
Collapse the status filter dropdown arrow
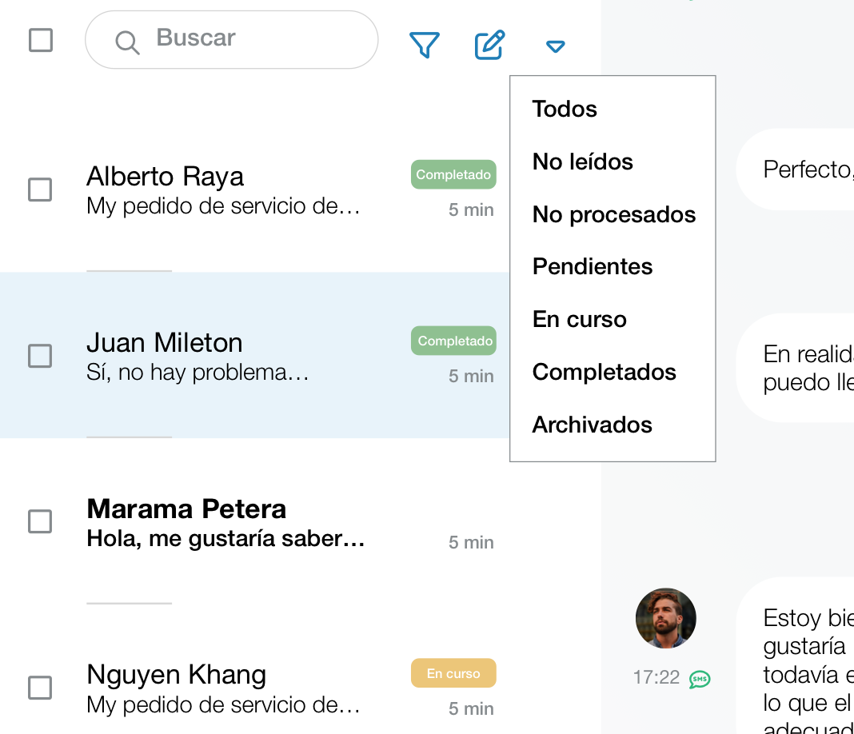click(556, 47)
